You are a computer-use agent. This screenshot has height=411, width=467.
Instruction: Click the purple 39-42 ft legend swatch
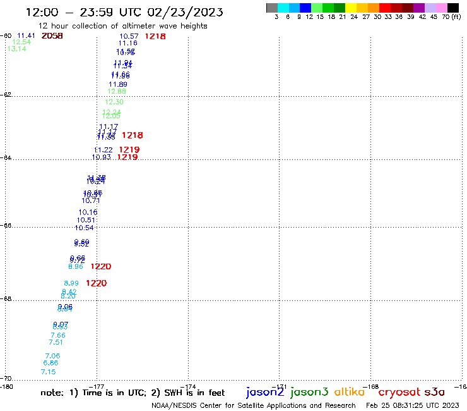click(419, 8)
